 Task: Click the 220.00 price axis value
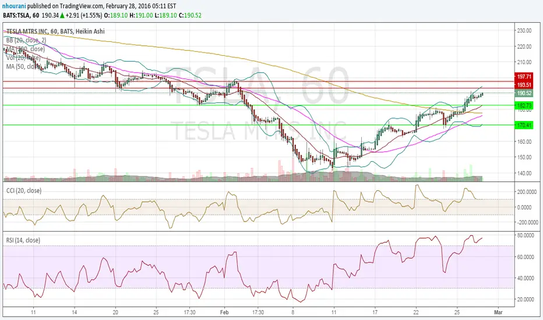tap(524, 47)
